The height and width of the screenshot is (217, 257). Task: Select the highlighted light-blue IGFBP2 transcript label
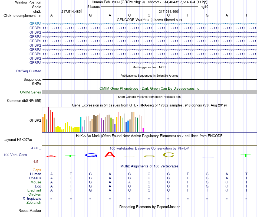point(35,24)
